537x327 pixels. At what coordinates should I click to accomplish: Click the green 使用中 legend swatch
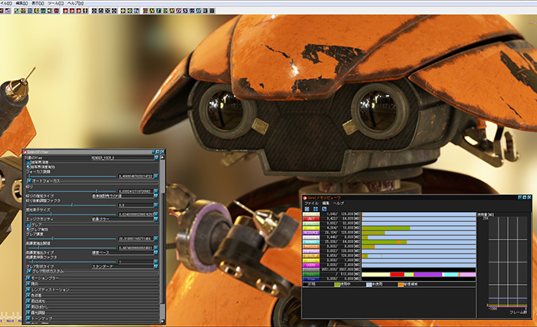click(x=337, y=285)
